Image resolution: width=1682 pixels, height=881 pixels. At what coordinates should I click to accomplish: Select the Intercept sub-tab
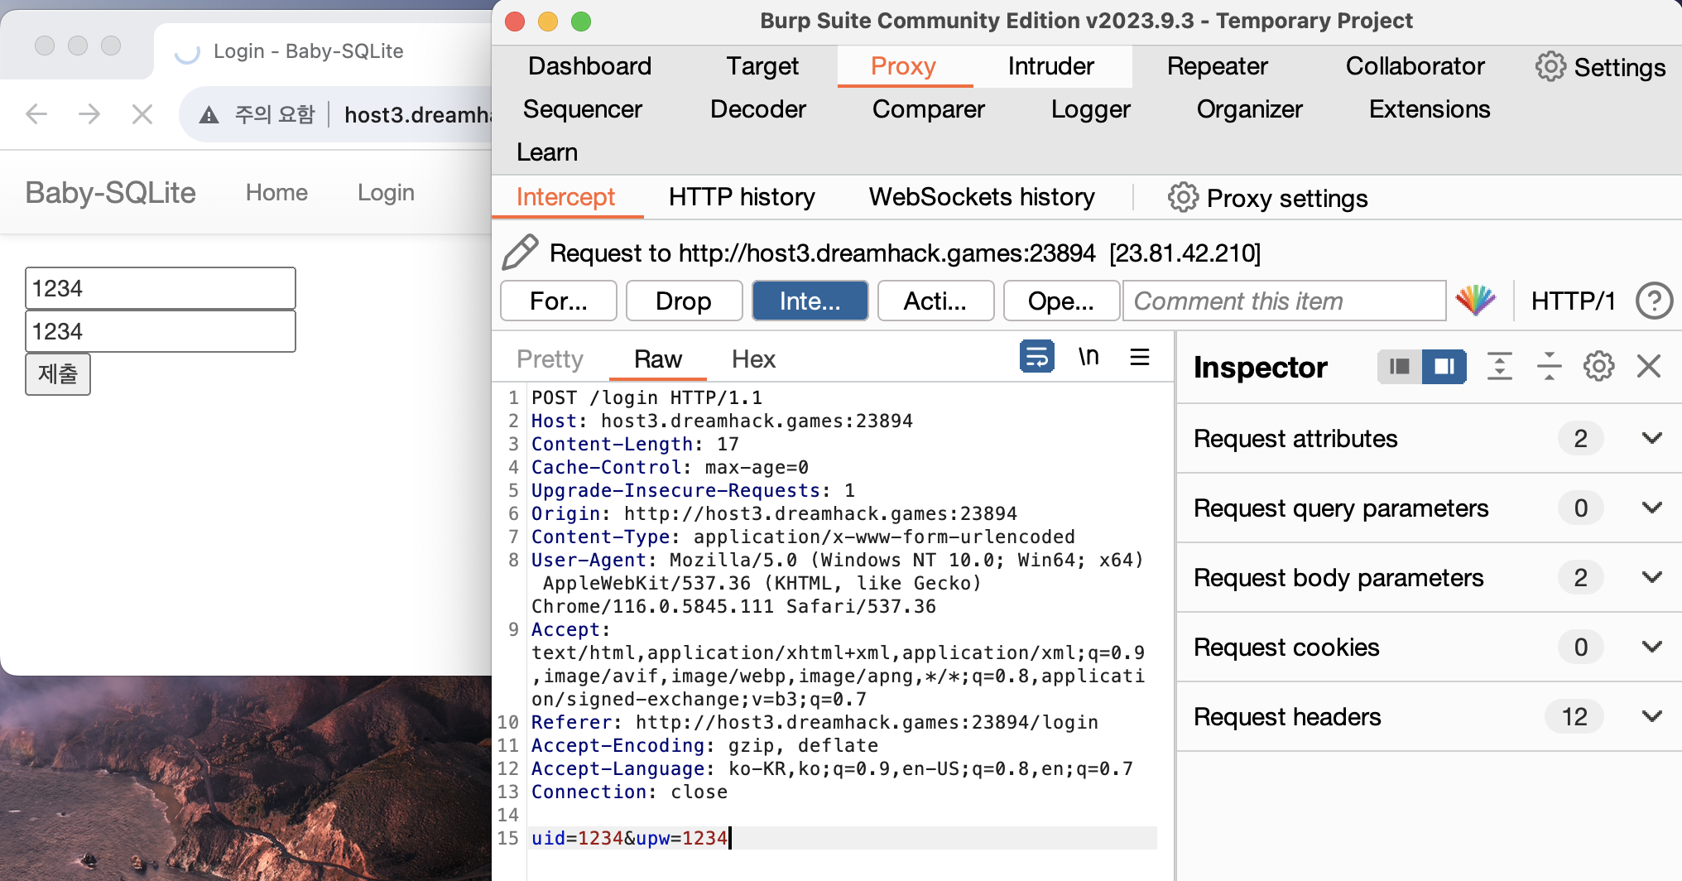point(565,197)
